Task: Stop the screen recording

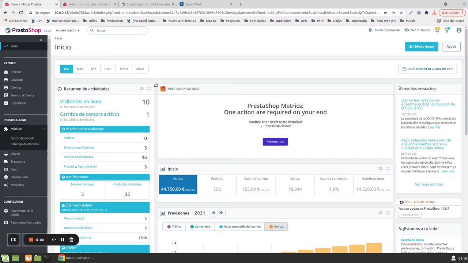Action: (31, 240)
